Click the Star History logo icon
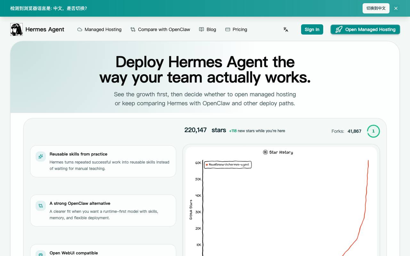This screenshot has height=256, width=410. tap(265, 152)
